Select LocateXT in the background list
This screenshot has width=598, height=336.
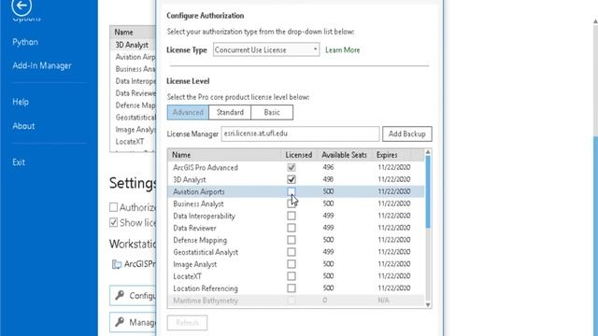click(x=130, y=141)
